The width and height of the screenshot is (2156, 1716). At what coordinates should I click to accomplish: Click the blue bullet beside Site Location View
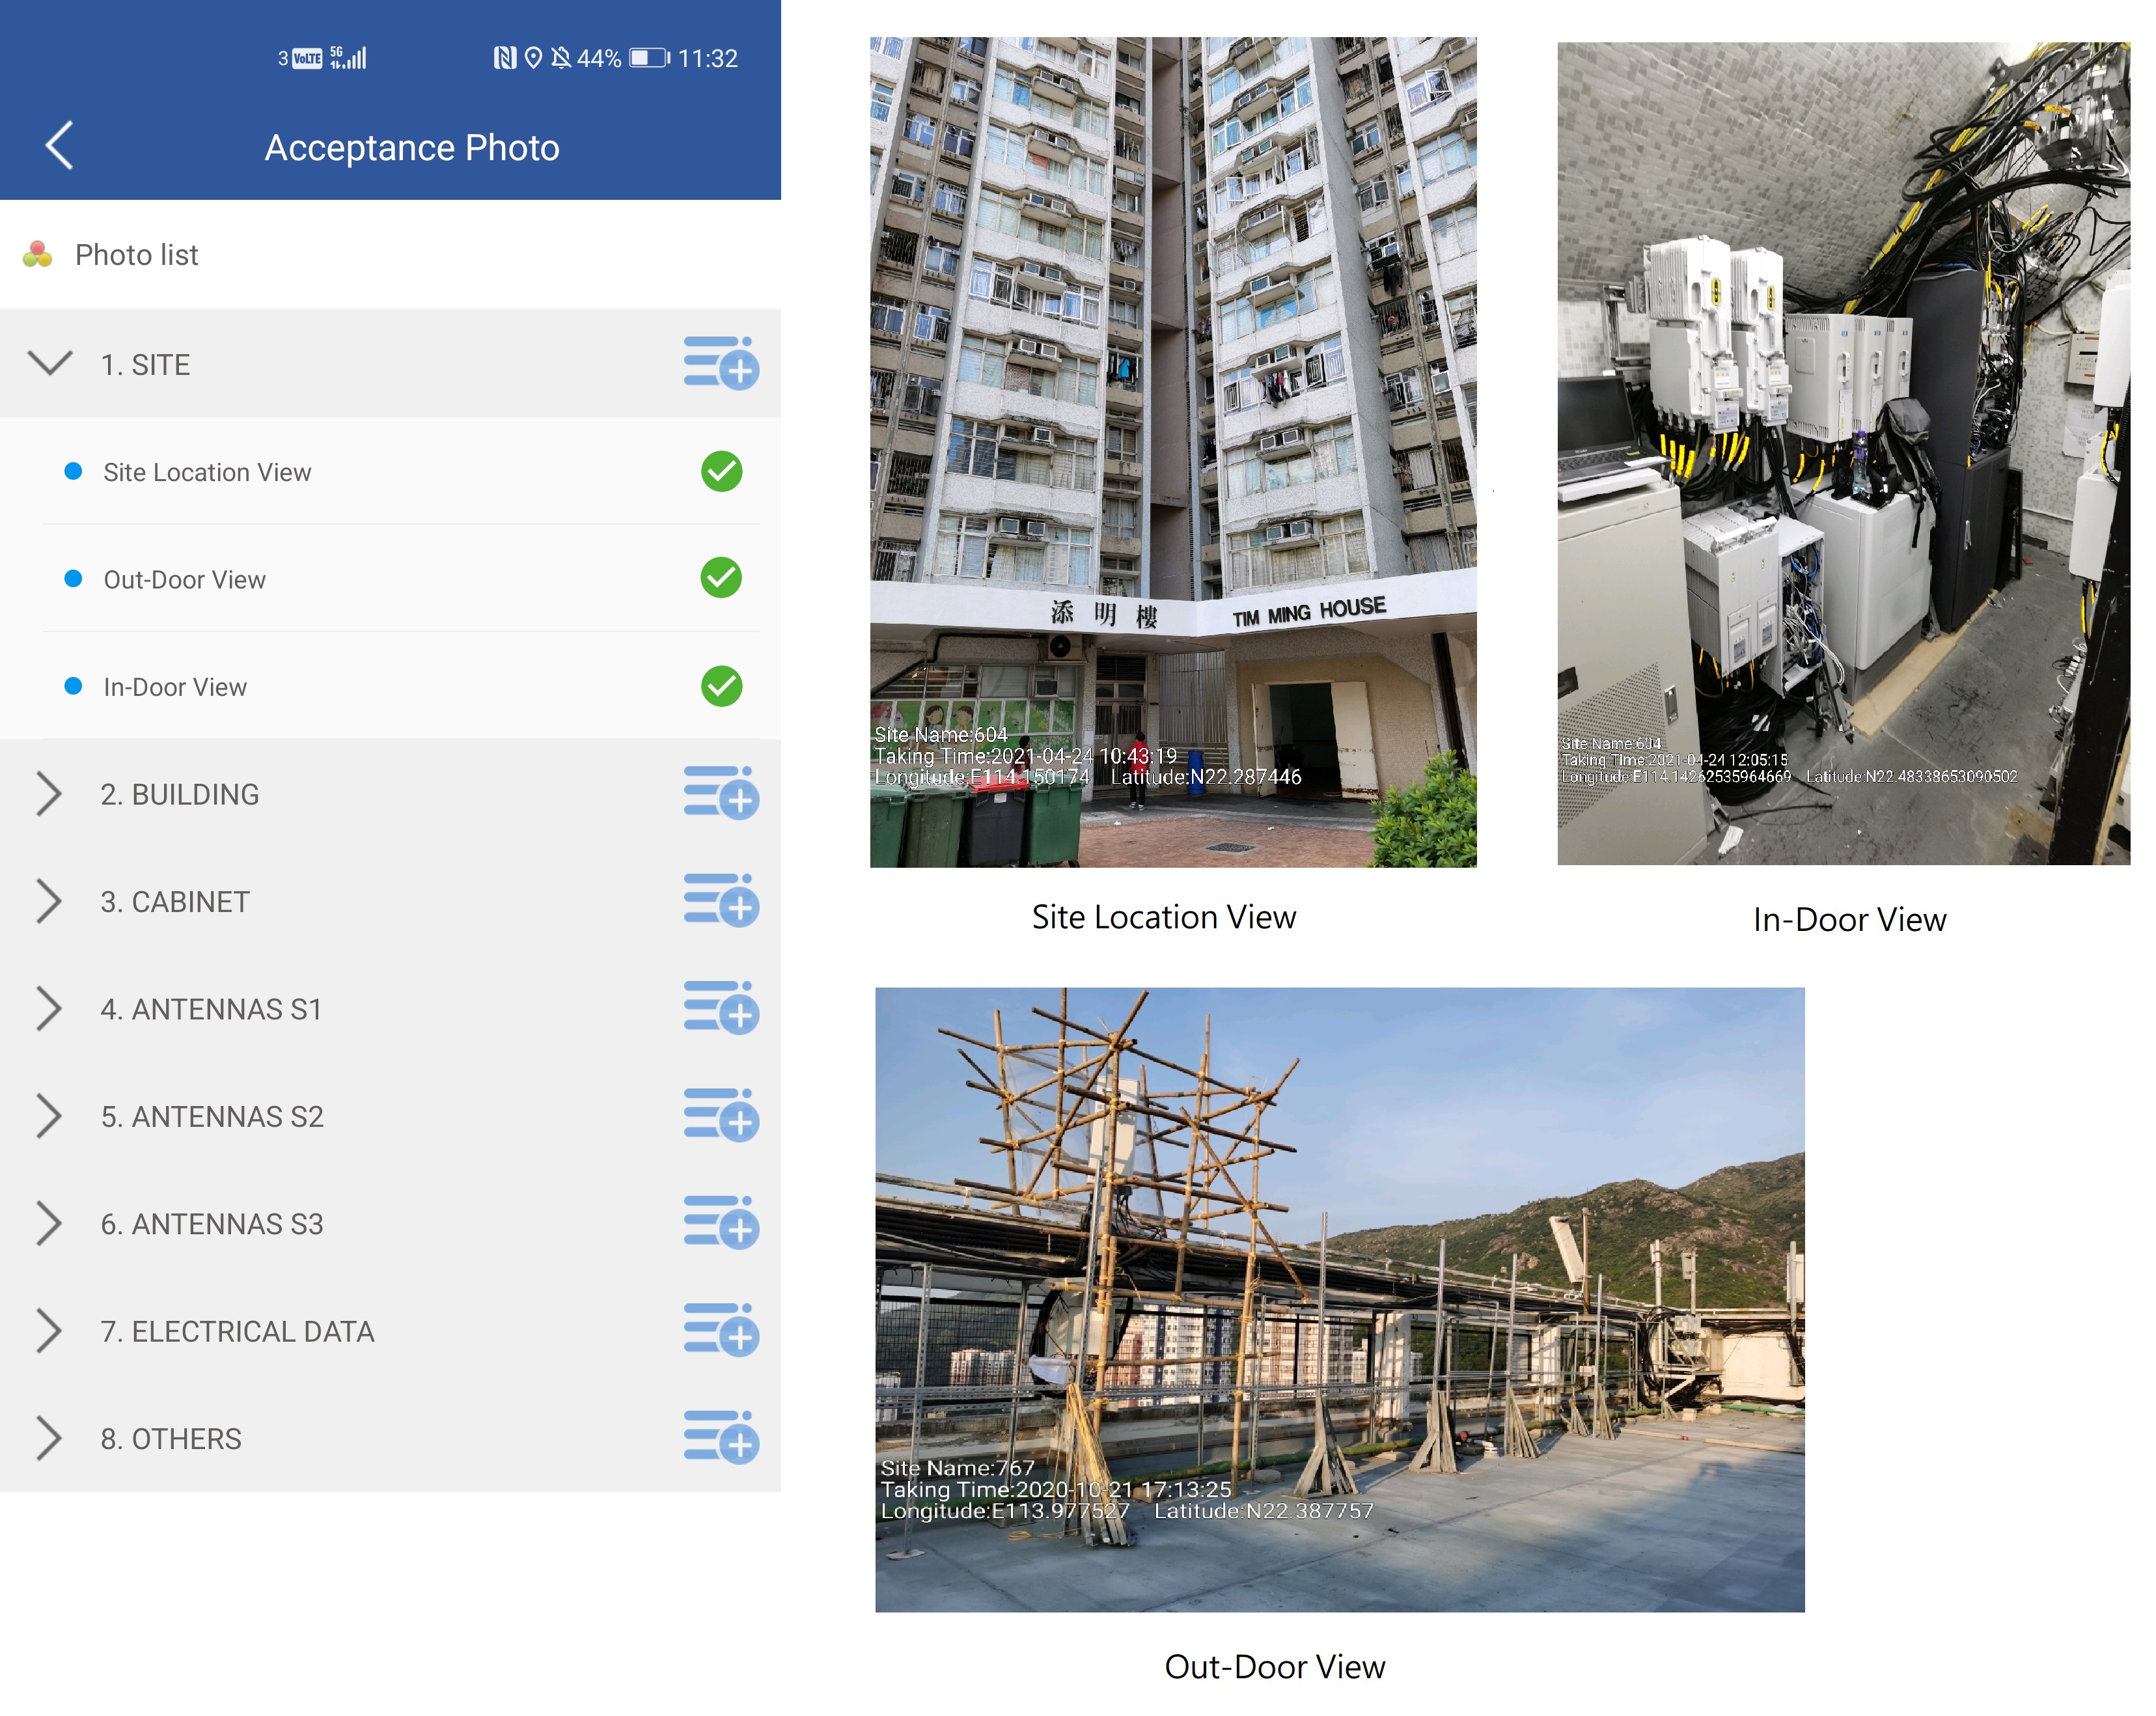73,471
